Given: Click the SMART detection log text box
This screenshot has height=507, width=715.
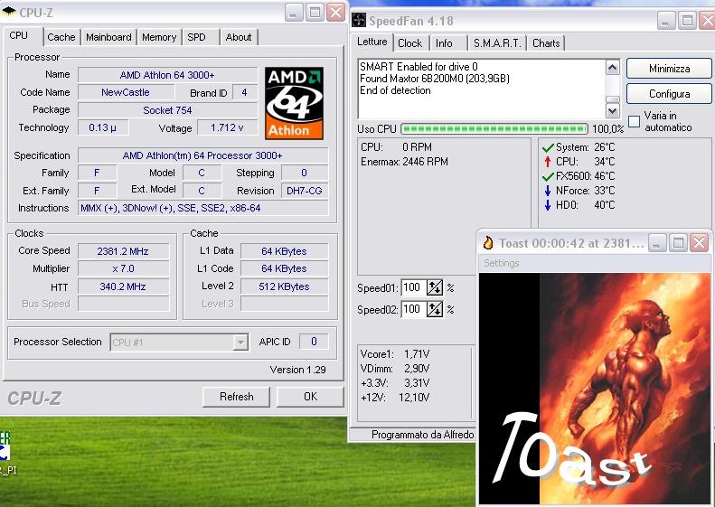Looking at the screenshot, I should [x=482, y=89].
